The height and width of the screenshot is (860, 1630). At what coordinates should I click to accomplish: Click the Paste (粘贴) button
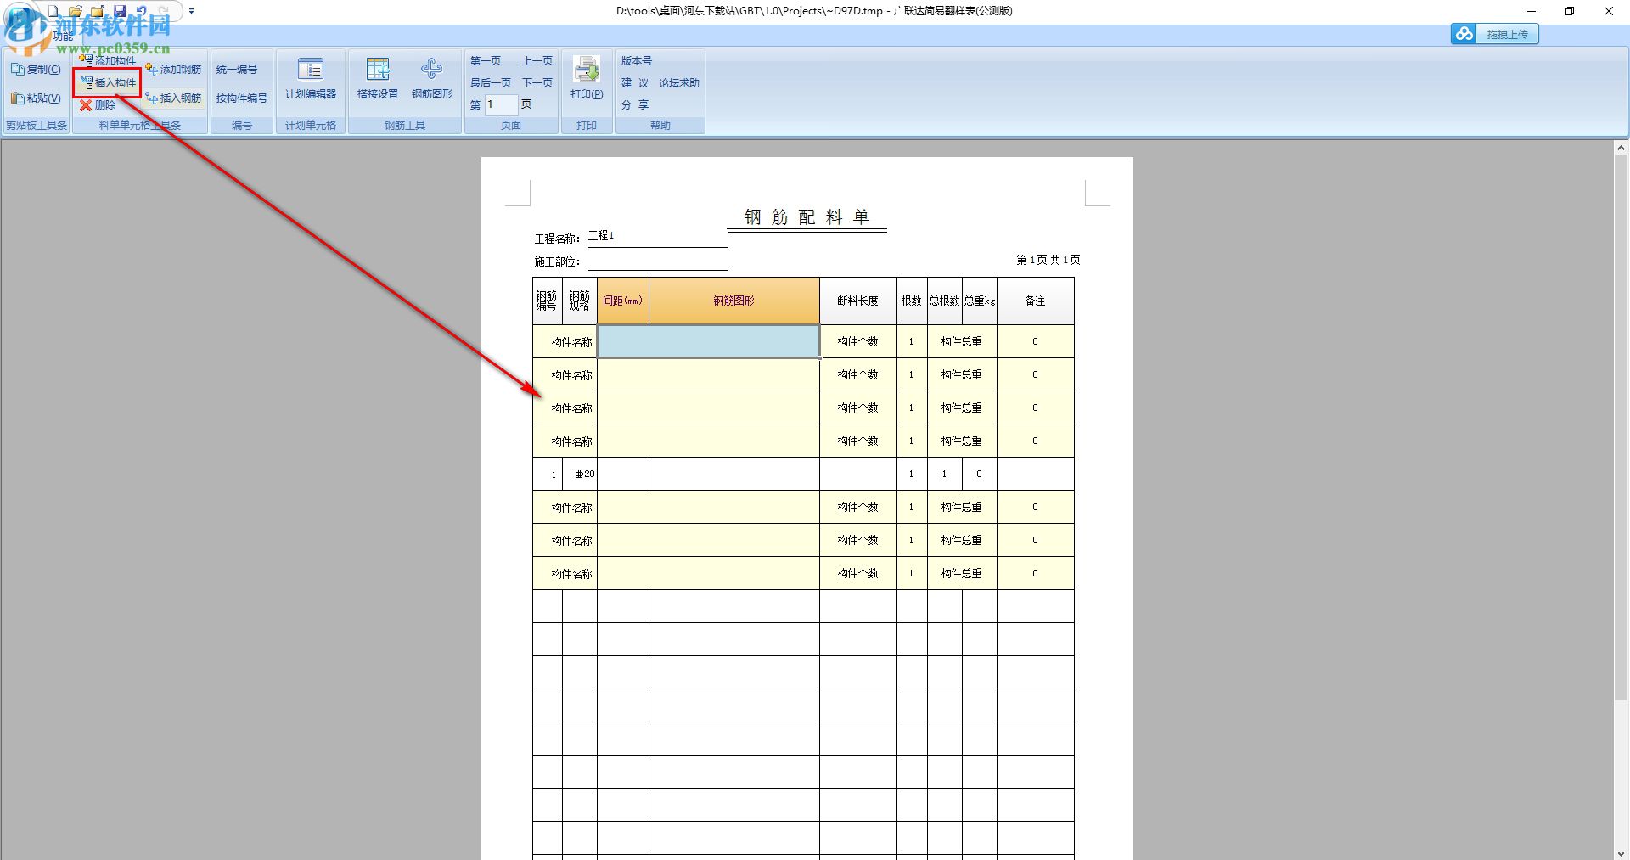(x=36, y=98)
